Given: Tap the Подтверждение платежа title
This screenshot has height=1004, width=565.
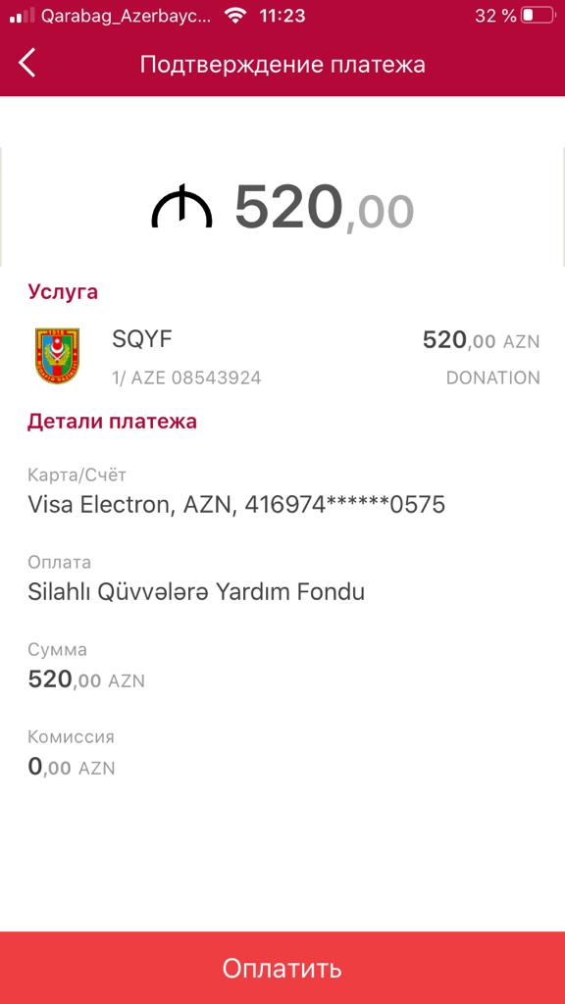Looking at the screenshot, I should [x=282, y=65].
